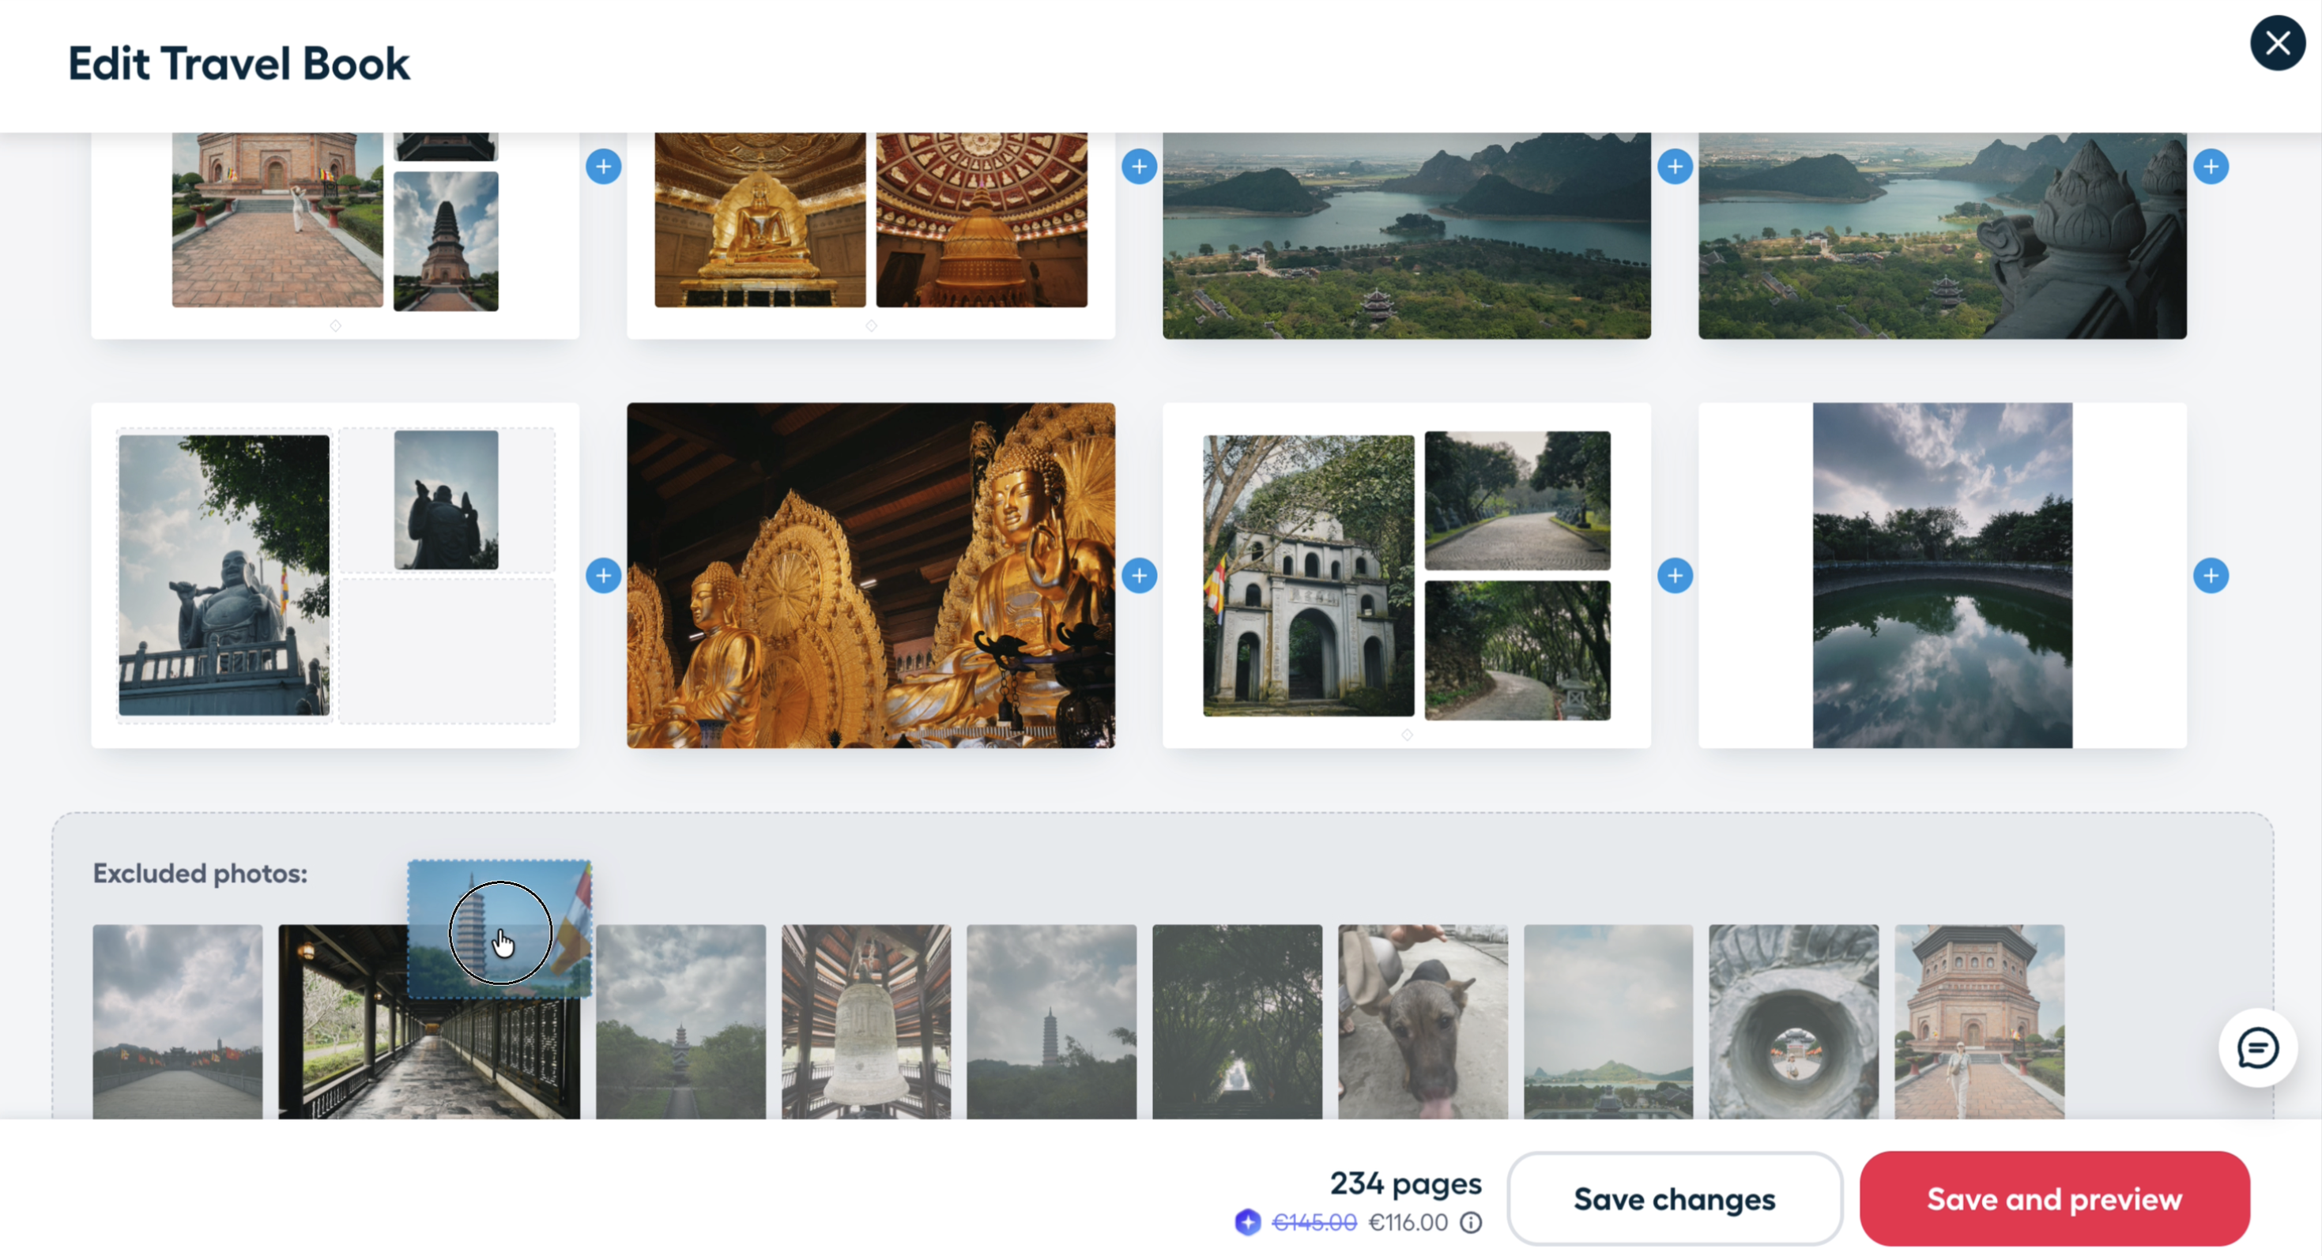This screenshot has width=2322, height=1256.
Task: Select the excluded bronze bell photo
Action: (x=866, y=1021)
